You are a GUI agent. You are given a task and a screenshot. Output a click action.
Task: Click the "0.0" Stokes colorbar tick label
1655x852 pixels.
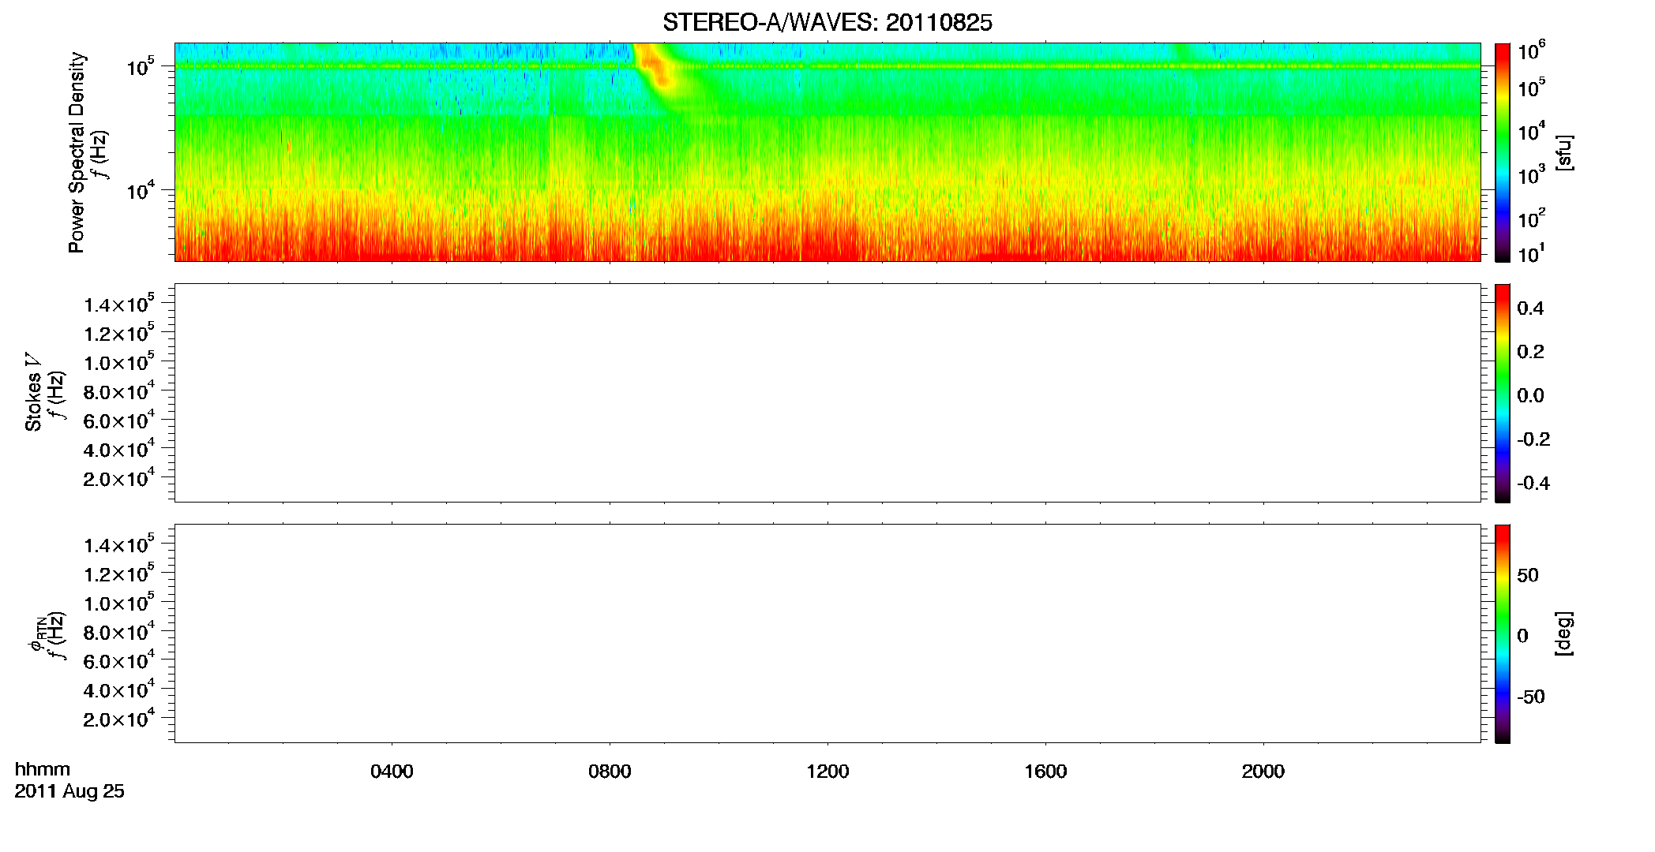pyautogui.click(x=1530, y=396)
